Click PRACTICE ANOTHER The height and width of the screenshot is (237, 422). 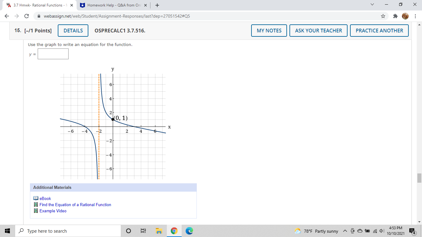click(379, 30)
